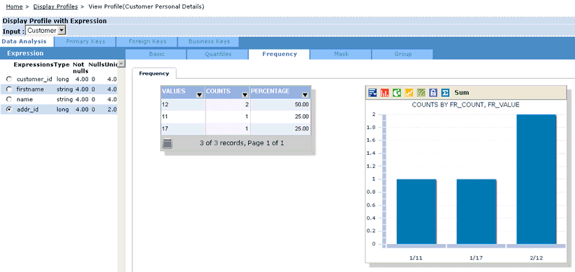Click the COUNTS column header
Viewport: 575px width, 272px height.
pos(227,92)
